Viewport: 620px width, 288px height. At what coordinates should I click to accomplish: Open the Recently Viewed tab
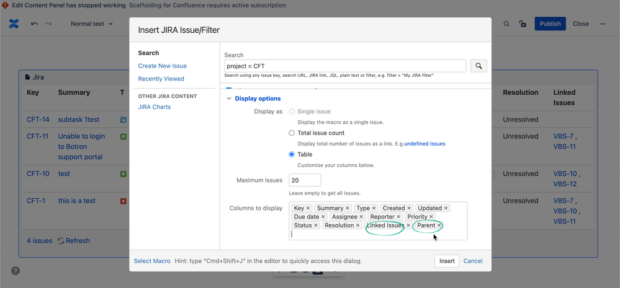pyautogui.click(x=161, y=79)
